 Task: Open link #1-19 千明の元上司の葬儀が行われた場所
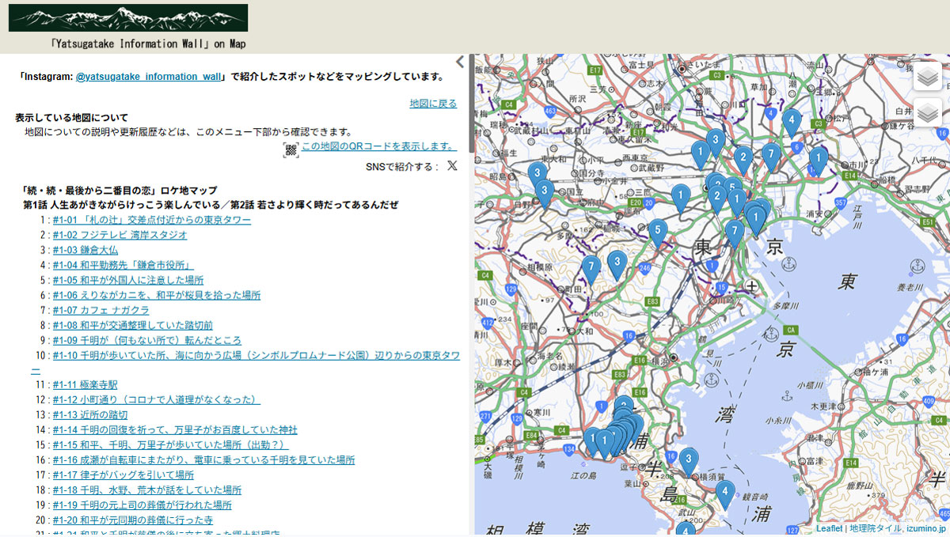142,505
